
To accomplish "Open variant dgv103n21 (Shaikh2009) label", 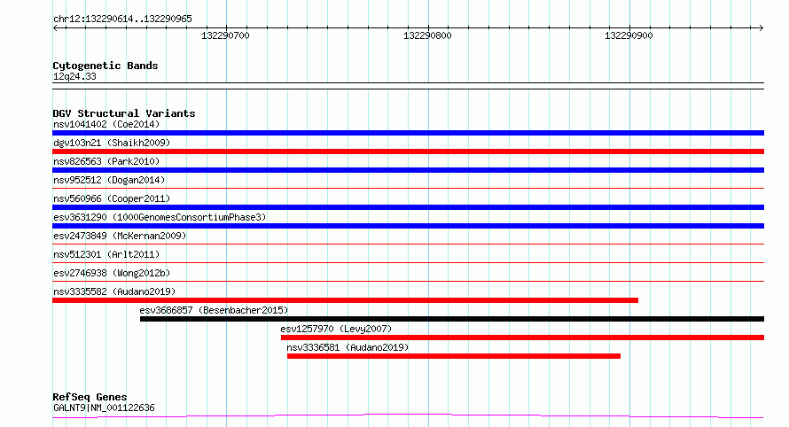I will tap(112, 143).
